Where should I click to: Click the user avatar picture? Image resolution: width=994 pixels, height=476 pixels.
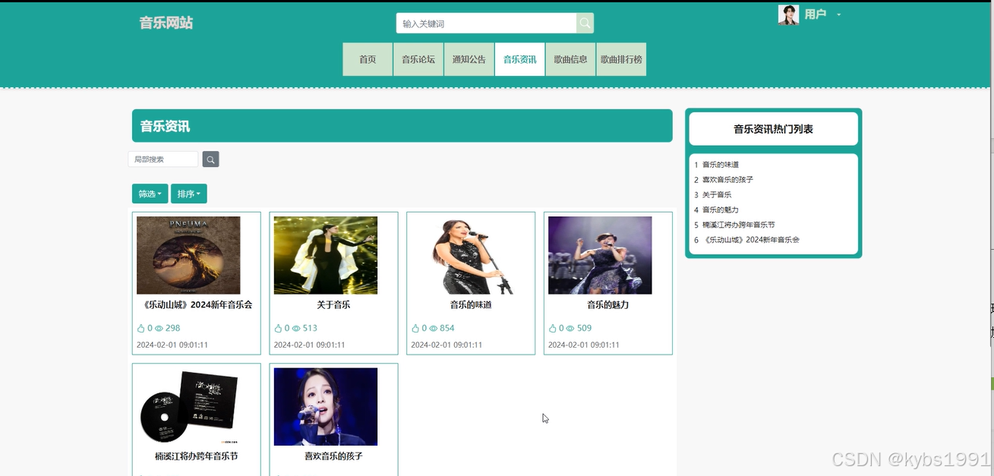(x=788, y=14)
